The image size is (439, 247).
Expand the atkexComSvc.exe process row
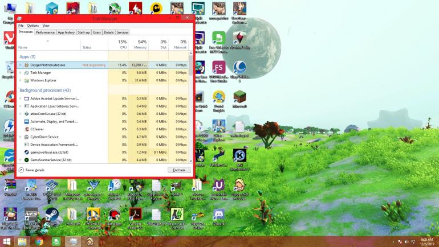(x=21, y=114)
